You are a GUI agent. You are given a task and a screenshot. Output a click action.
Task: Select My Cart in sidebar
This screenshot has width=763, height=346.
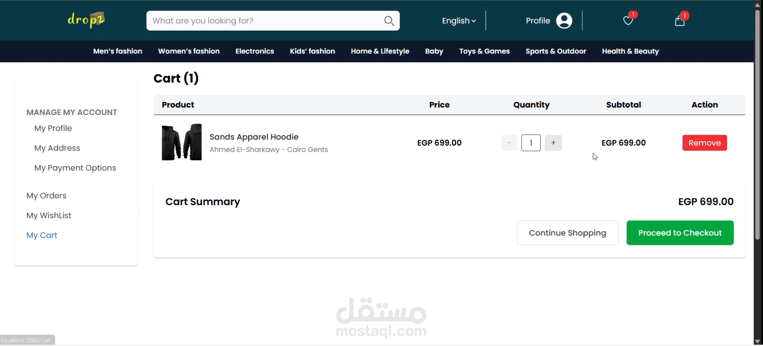coord(42,235)
